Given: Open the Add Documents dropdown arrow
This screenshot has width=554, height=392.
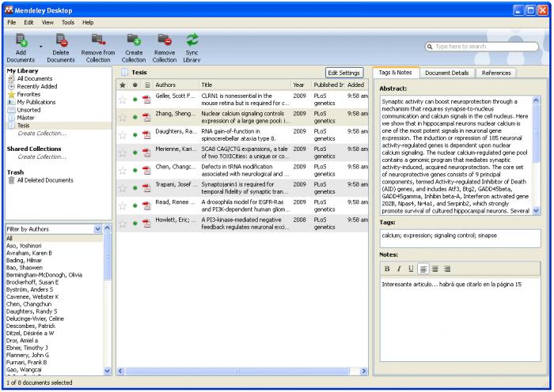Looking at the screenshot, I should pyautogui.click(x=41, y=47).
